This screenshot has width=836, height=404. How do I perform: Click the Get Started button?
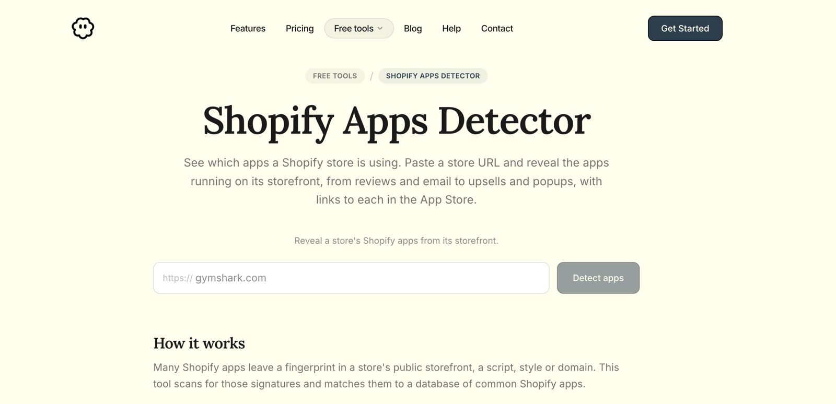[x=685, y=28]
